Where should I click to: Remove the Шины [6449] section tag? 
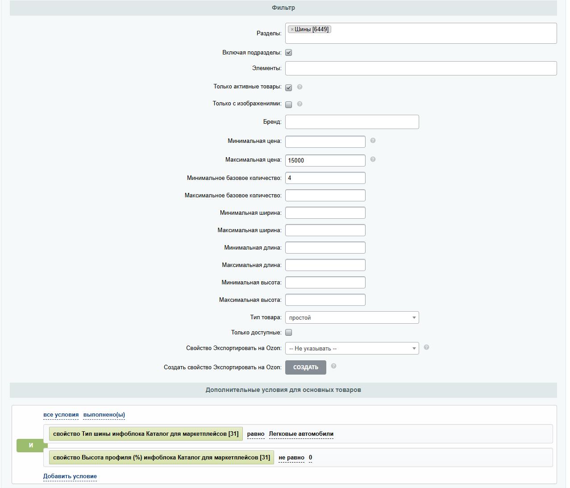tap(292, 29)
